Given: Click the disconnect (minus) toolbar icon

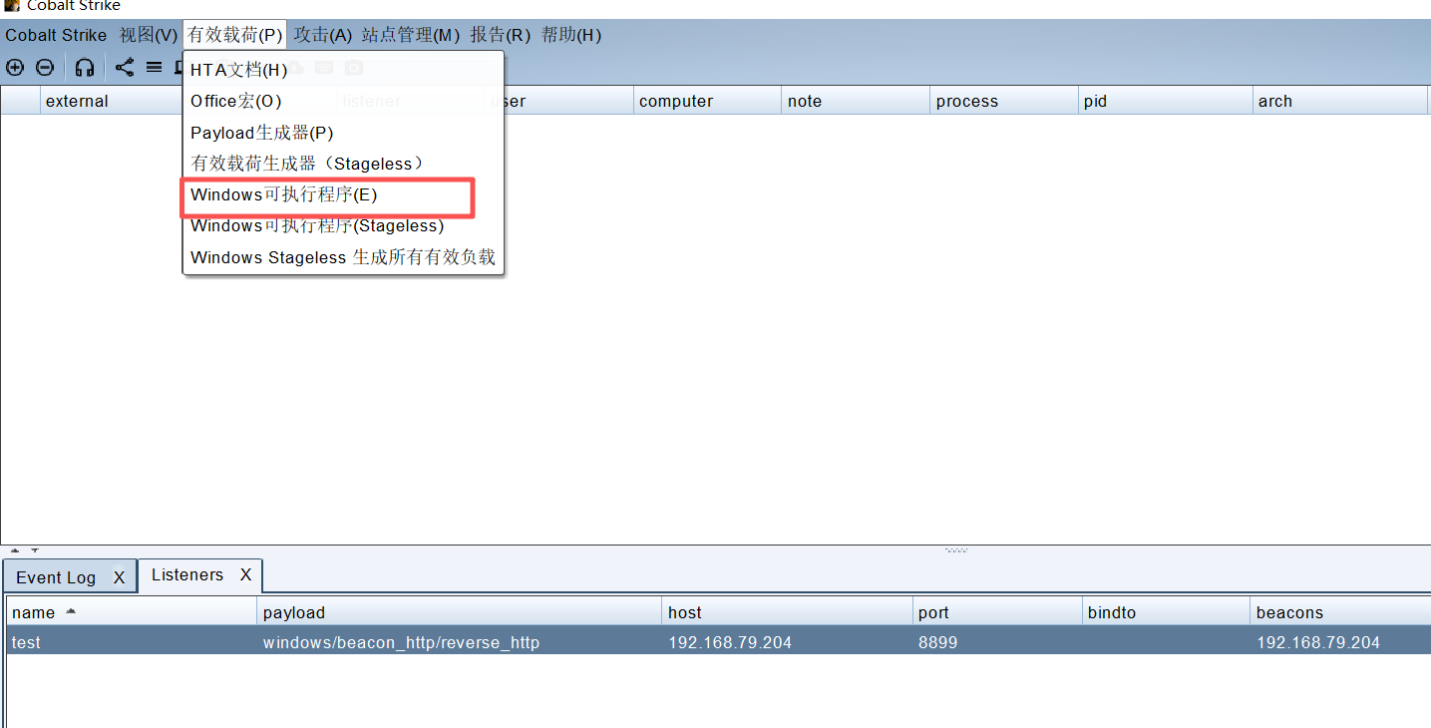Looking at the screenshot, I should (x=45, y=68).
